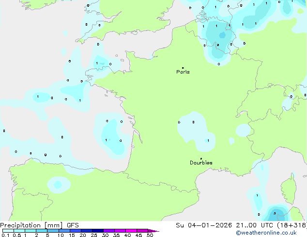Viewport: 307px width, 237px height.
Task: Click the legend label '50'
Action: coord(150,235)
